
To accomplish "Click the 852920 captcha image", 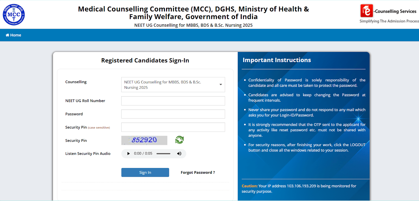I will pyautogui.click(x=144, y=140).
